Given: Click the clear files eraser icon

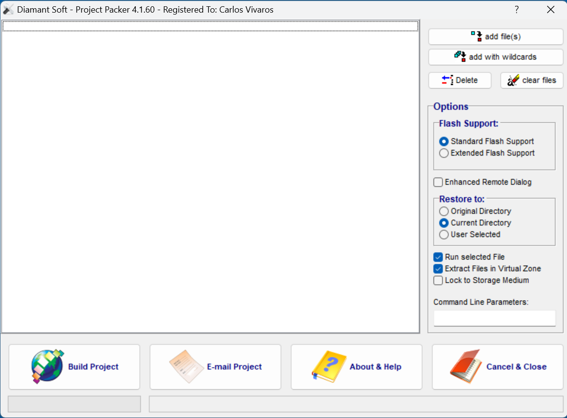Looking at the screenshot, I should click(513, 80).
